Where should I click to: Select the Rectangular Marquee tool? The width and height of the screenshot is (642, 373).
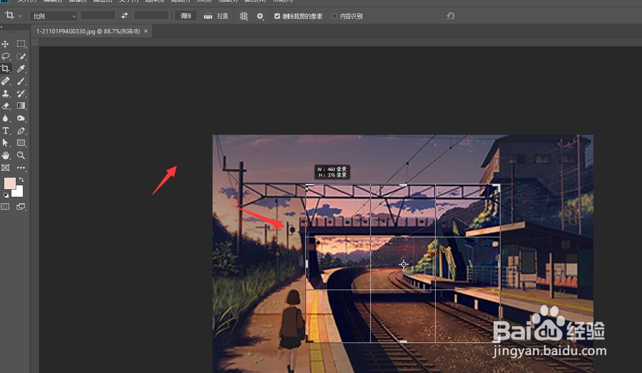[x=21, y=44]
